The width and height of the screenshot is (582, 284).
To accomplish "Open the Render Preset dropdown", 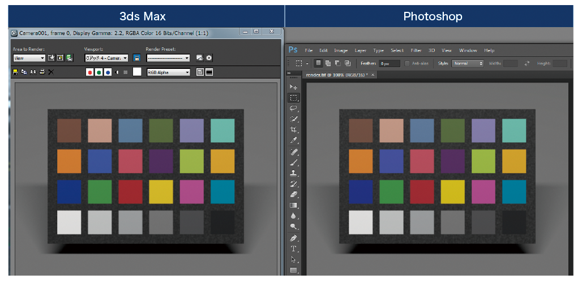I will (x=168, y=58).
